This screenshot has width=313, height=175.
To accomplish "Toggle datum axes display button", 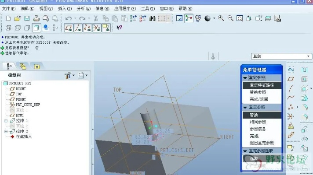I will [78, 28].
